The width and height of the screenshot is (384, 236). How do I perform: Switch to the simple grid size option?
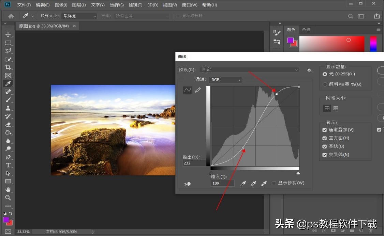pos(327,108)
